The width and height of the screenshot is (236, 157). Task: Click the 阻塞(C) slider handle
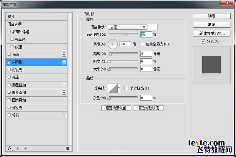click(109, 62)
